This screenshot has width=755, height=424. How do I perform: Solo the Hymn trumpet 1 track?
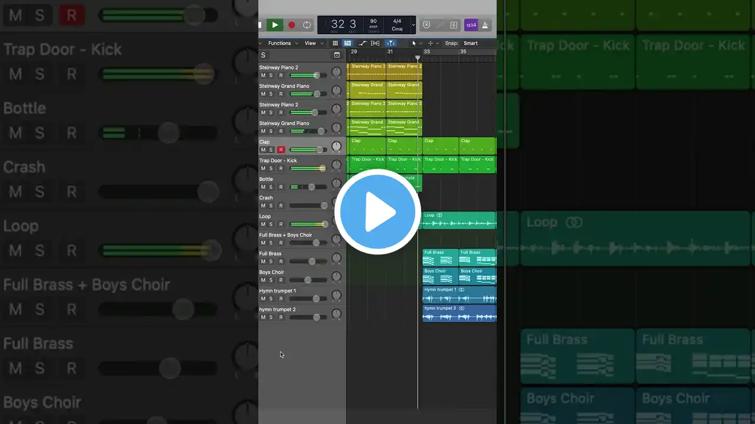click(271, 299)
